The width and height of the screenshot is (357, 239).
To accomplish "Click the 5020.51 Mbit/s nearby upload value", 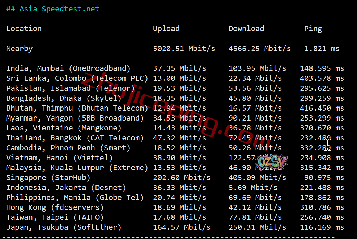I will coord(184,49).
